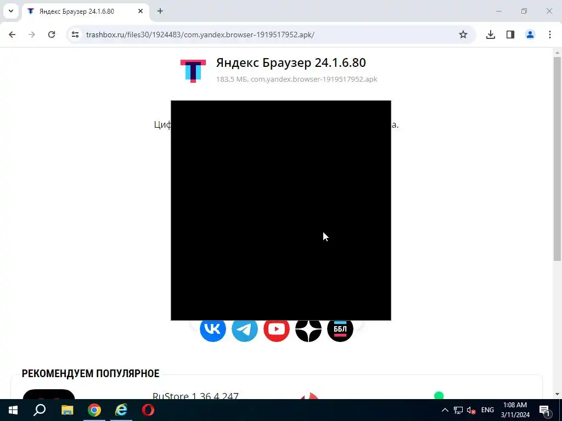Open the Dzen star social link

308,329
